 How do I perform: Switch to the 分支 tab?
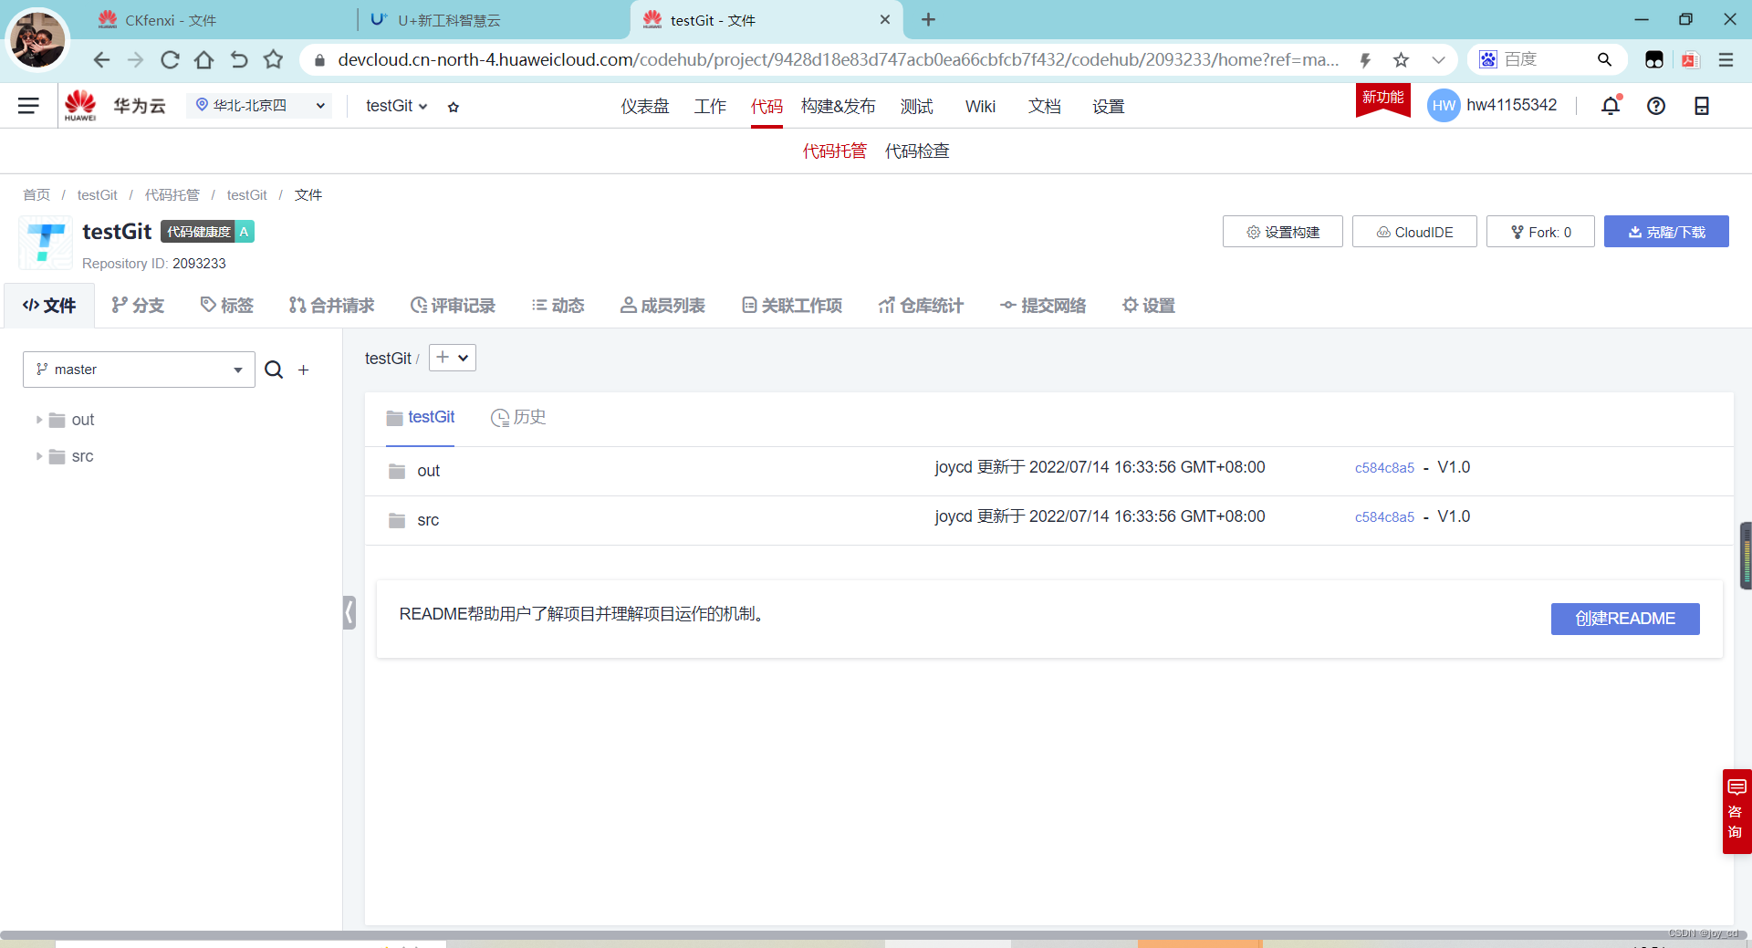click(x=138, y=306)
